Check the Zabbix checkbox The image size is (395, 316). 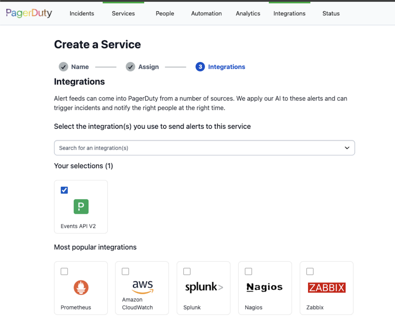[x=310, y=271]
